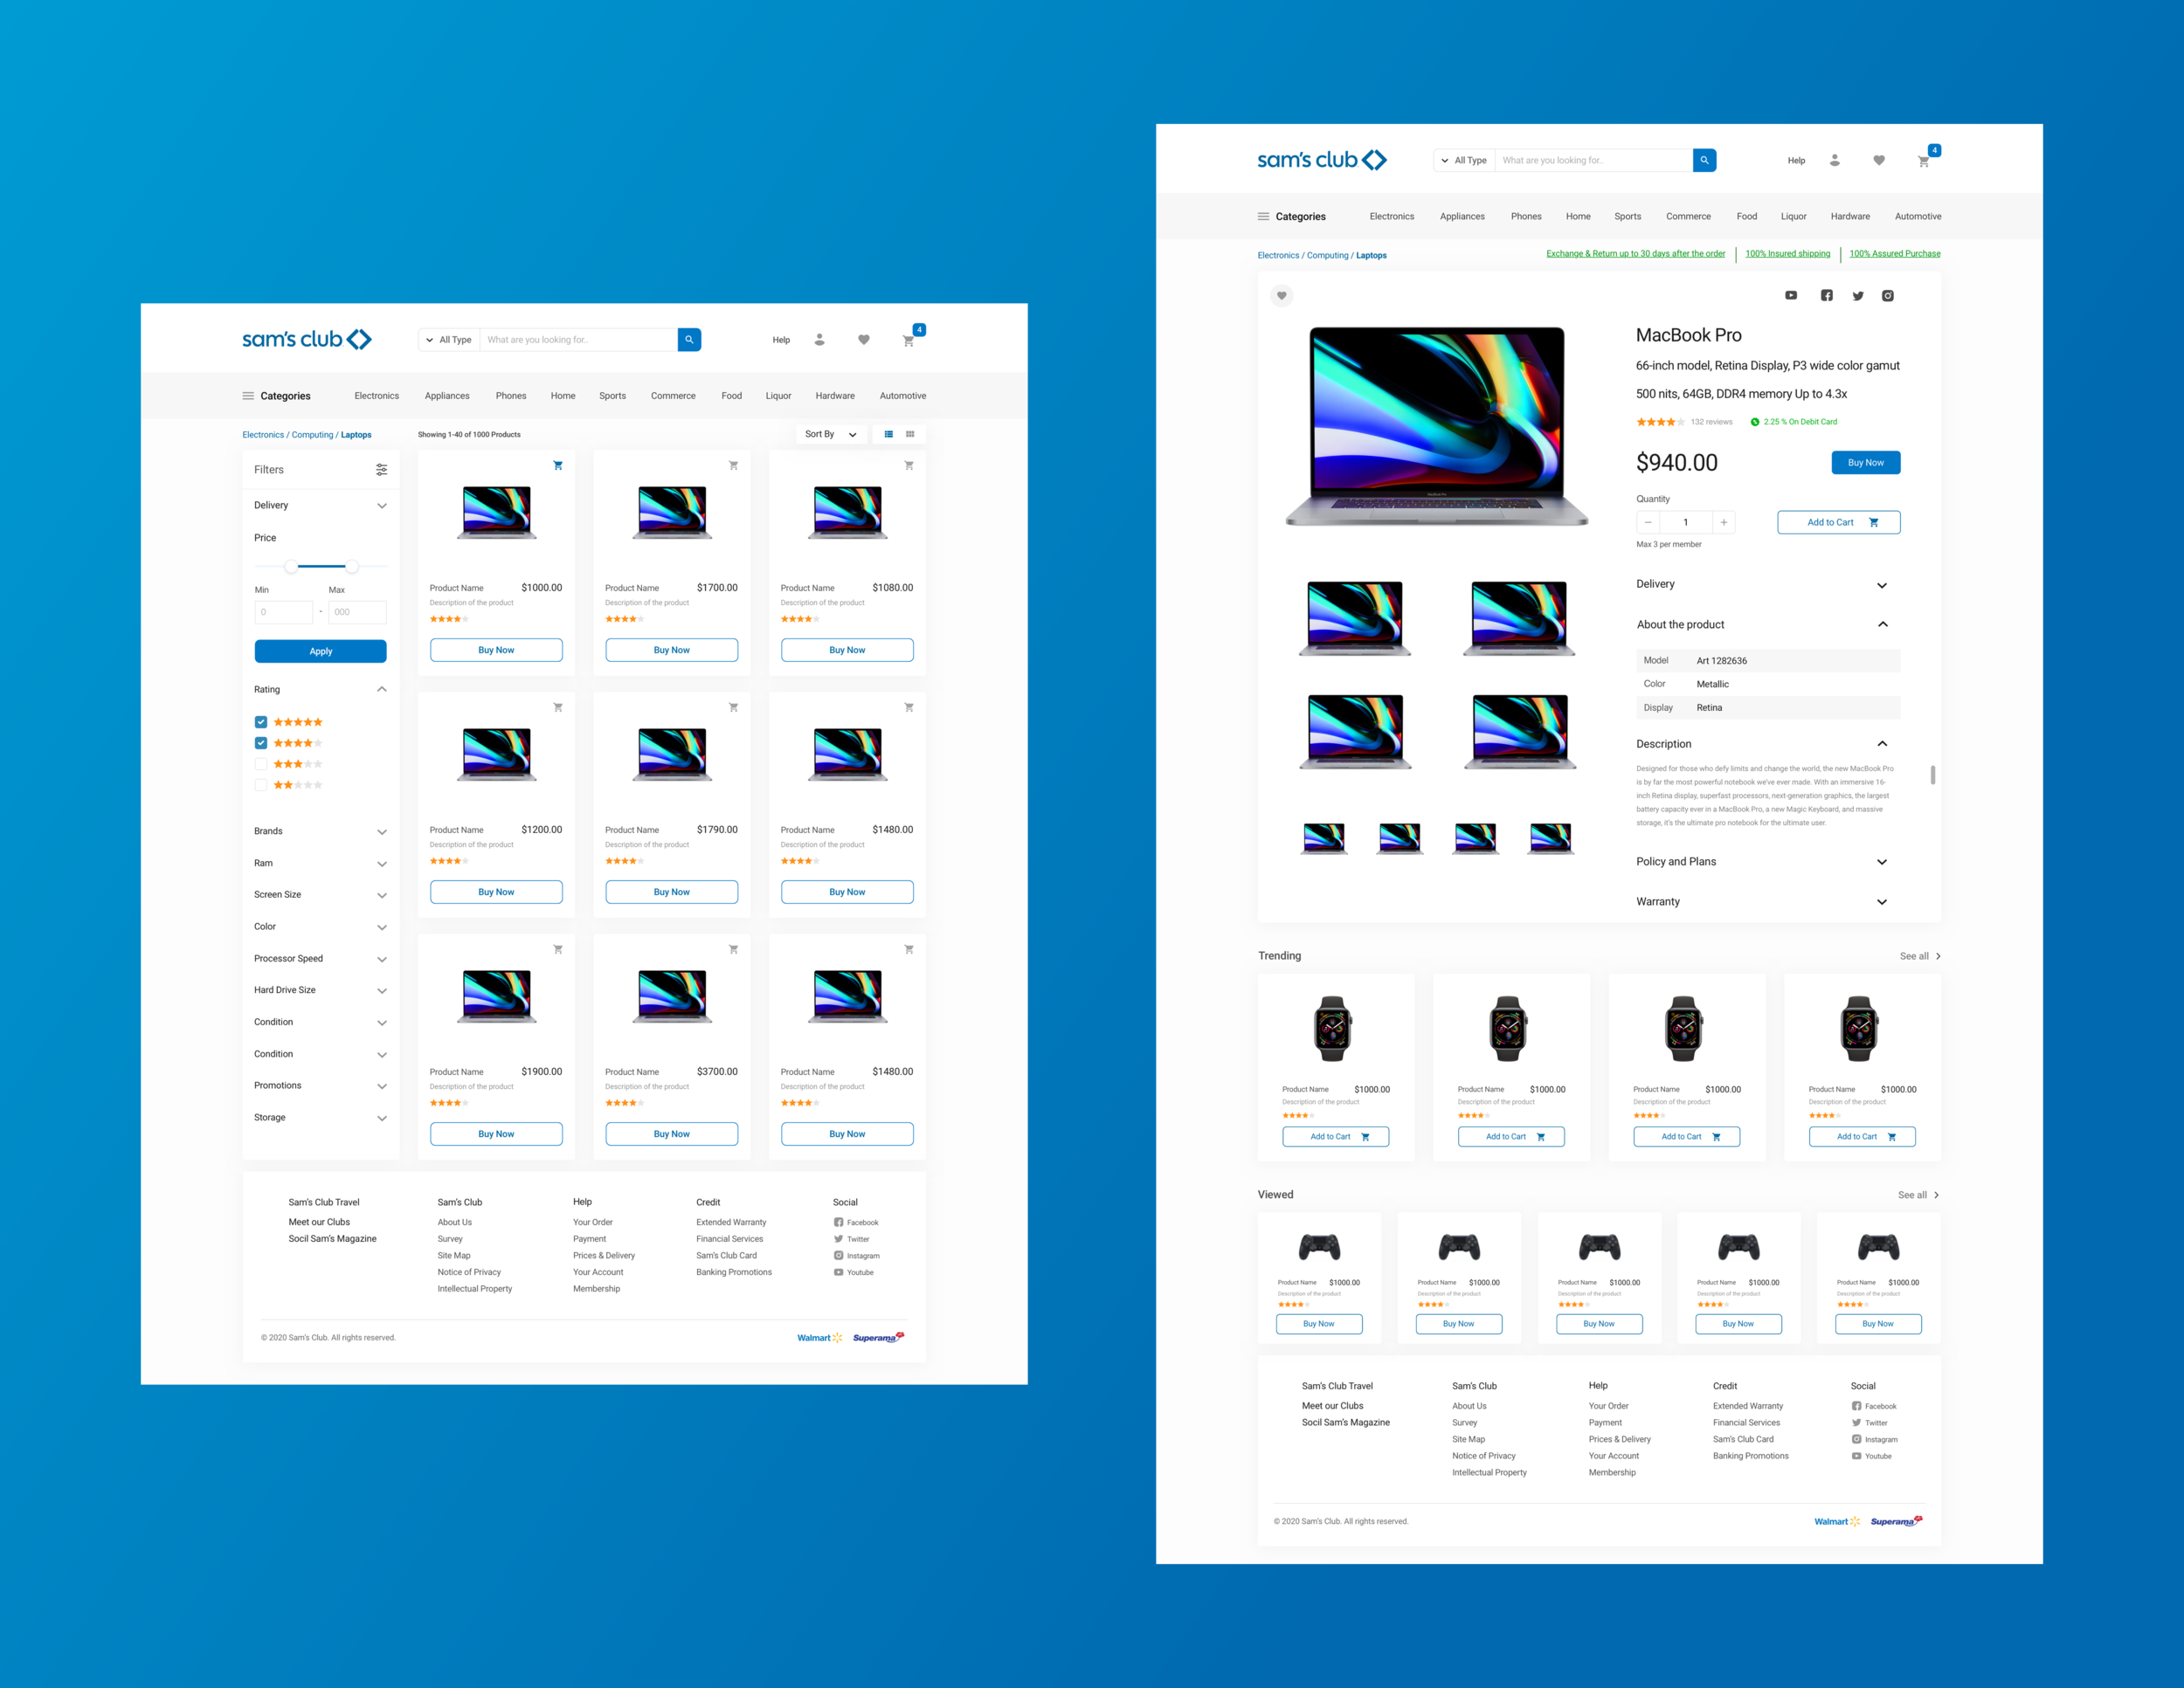The height and width of the screenshot is (1688, 2184).
Task: Share product via YouTube icon
Action: click(1791, 296)
